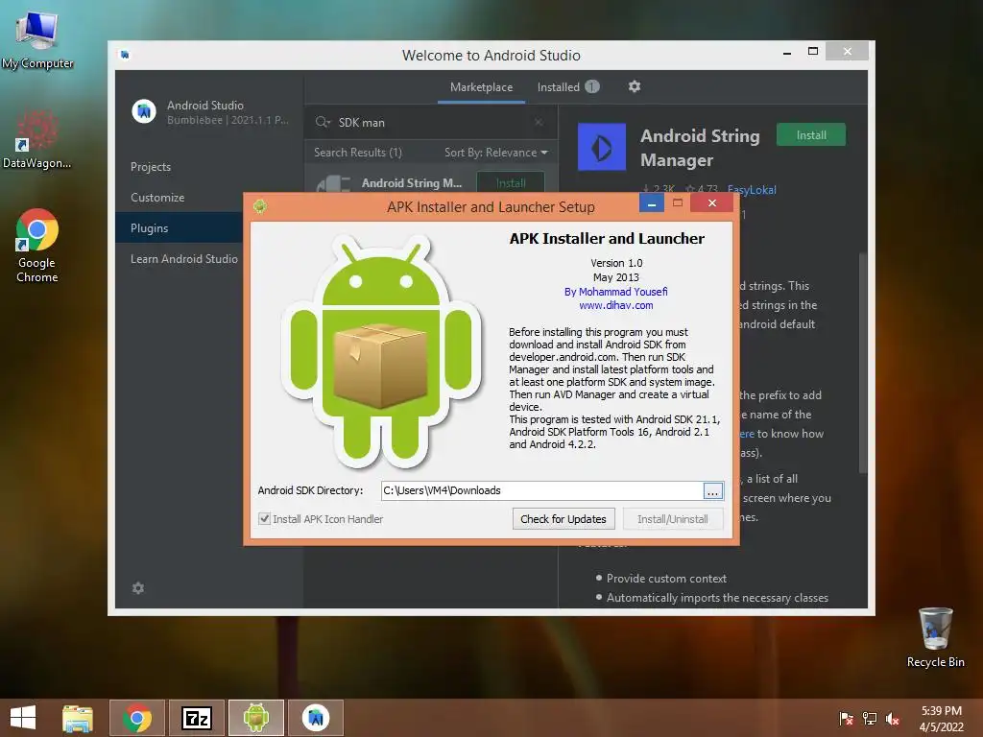Click the Install/Uninstall button
The width and height of the screenshot is (983, 737).
(x=673, y=519)
